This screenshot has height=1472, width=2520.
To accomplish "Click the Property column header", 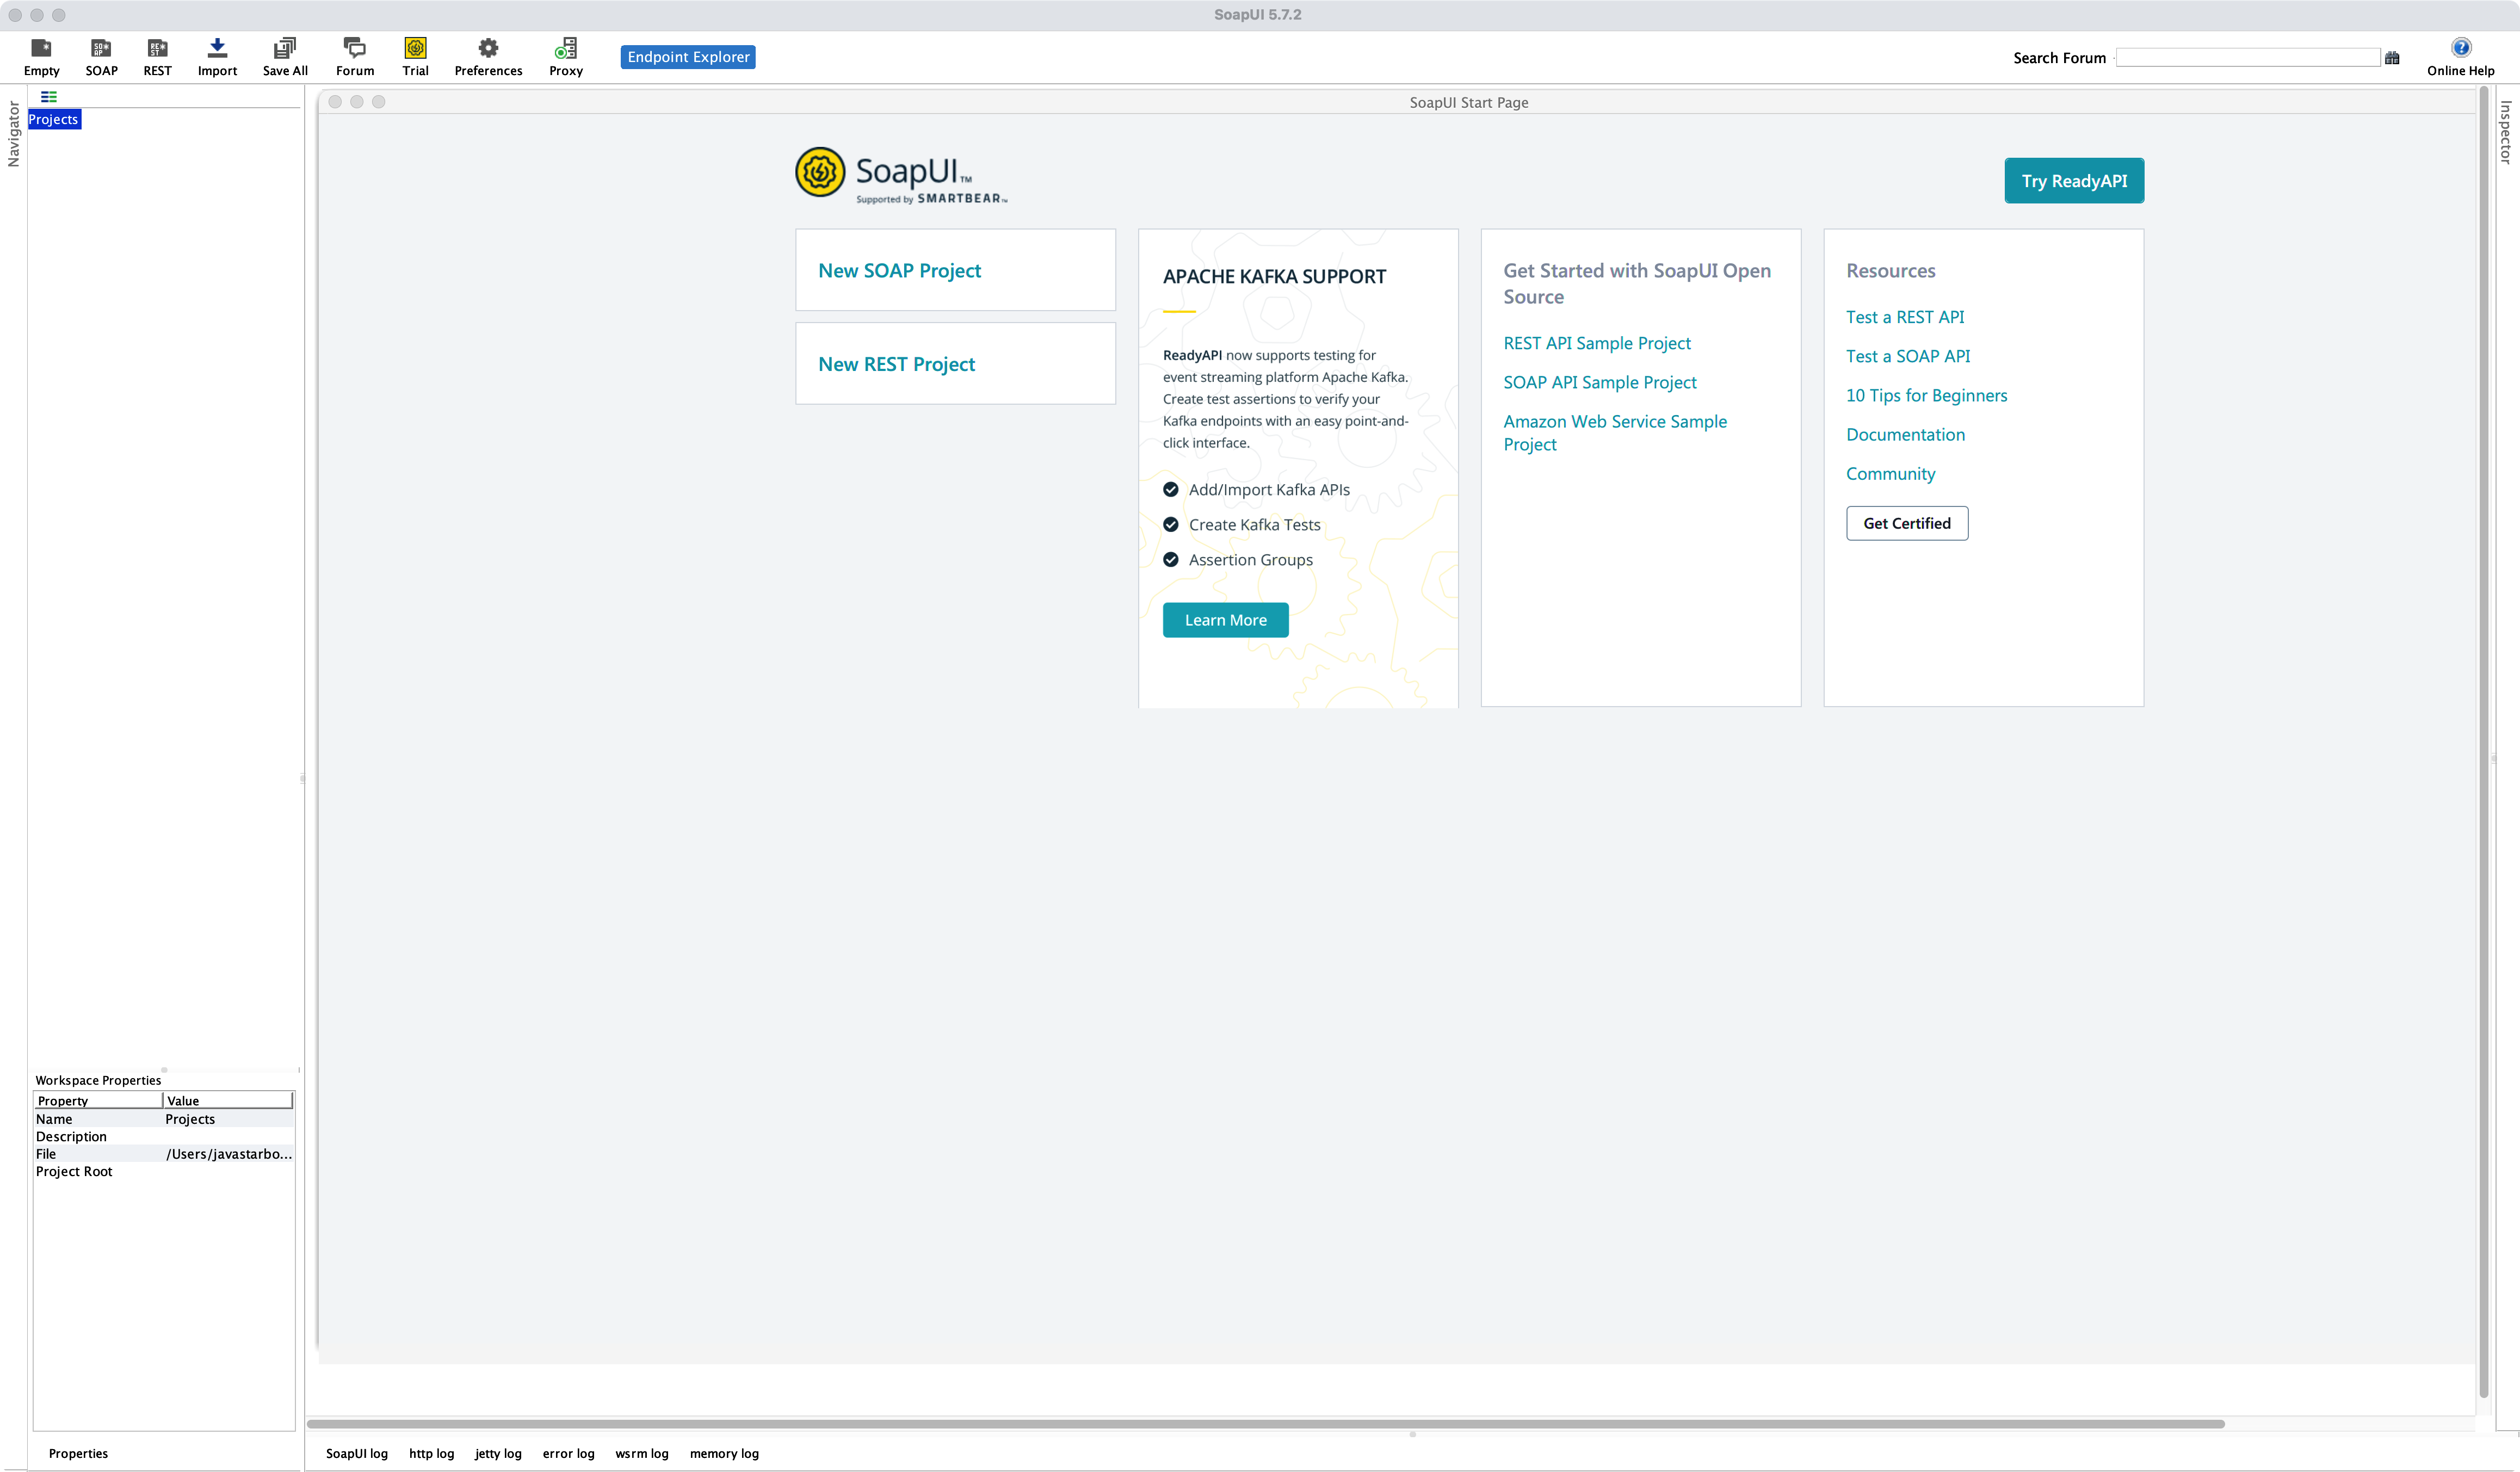I will click(98, 1100).
